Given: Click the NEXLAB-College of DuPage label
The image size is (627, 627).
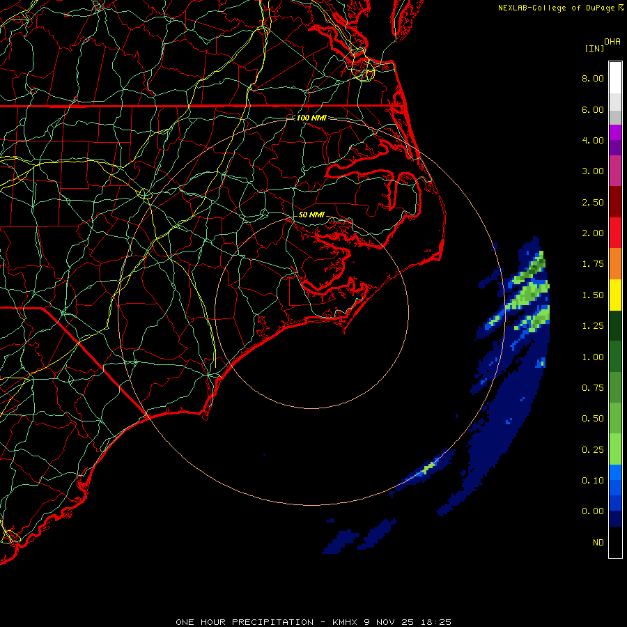Looking at the screenshot, I should point(556,8).
